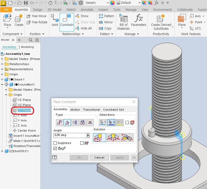The image size is (207, 189).
Task: Expand the Representations folder
Action: point(2,69)
